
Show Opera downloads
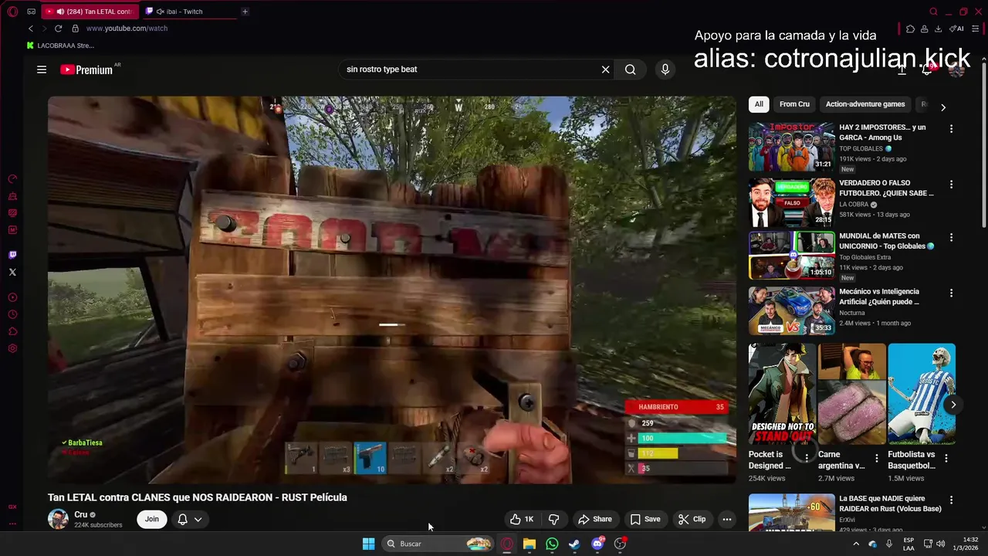pos(938,29)
